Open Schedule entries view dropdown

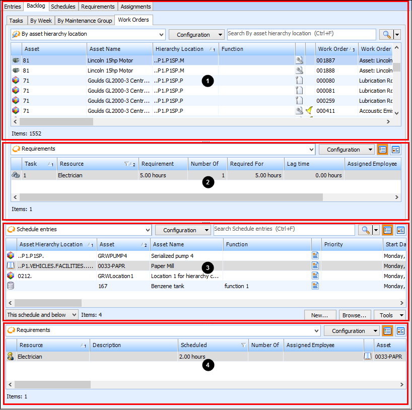(x=148, y=230)
